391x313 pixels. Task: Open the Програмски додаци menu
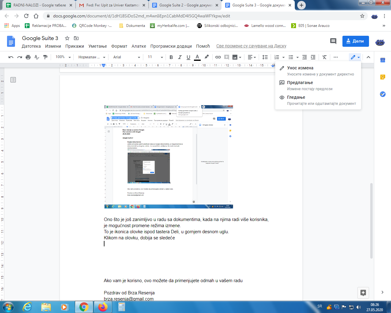pos(171,46)
